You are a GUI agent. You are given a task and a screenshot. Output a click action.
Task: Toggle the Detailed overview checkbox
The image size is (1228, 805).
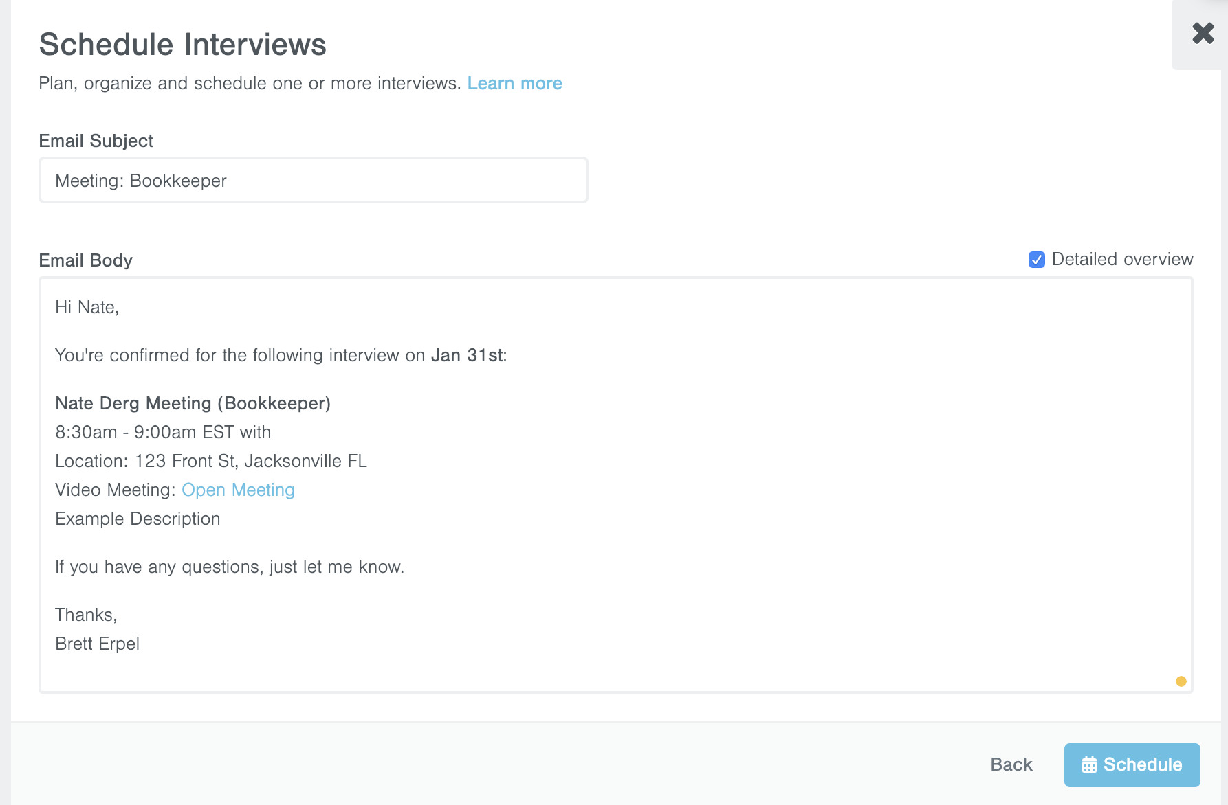[x=1036, y=260]
